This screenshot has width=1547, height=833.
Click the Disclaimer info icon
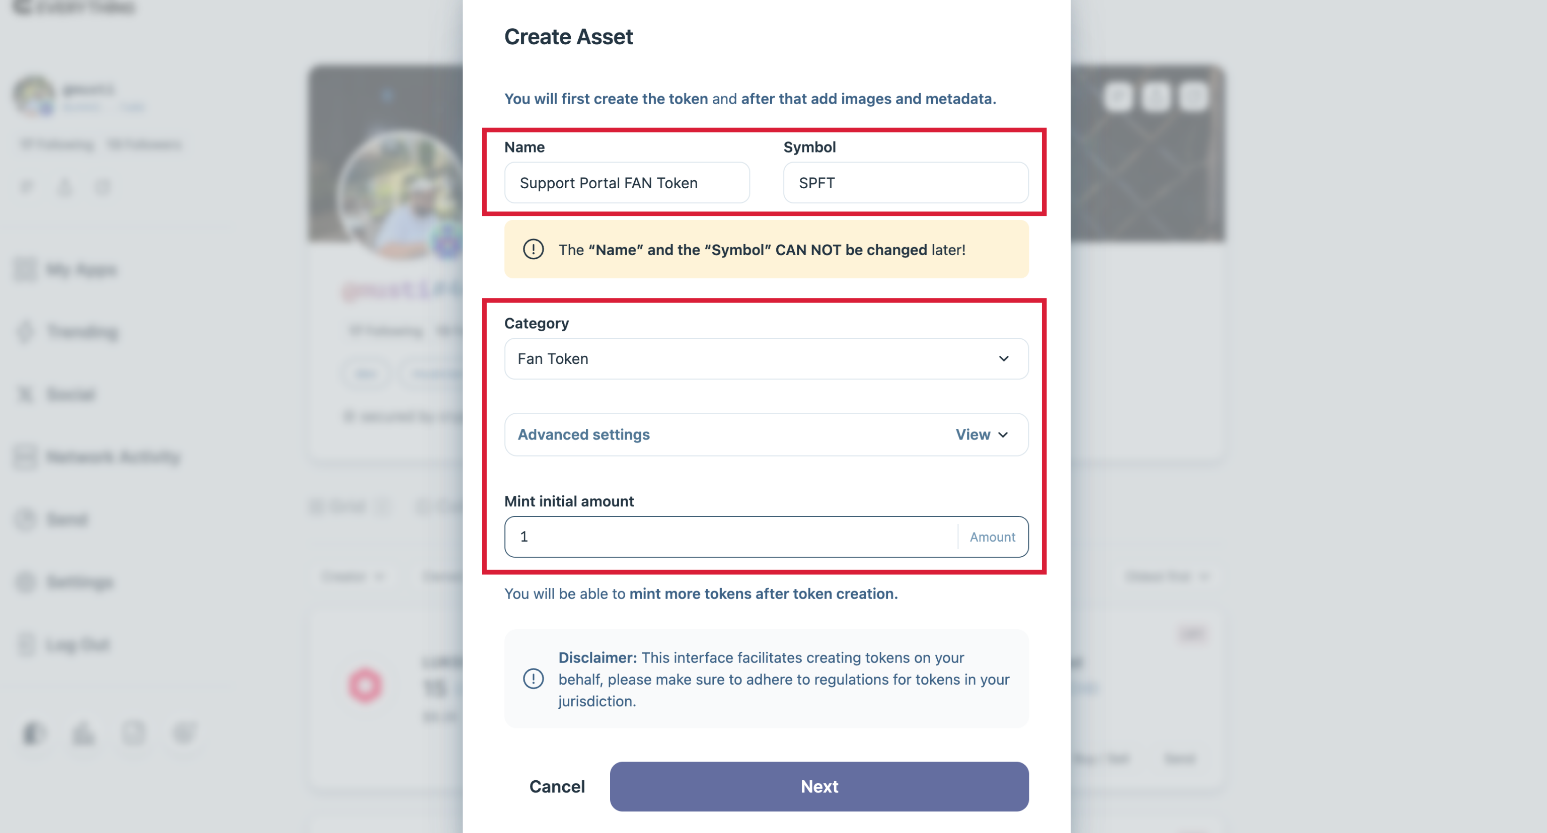[x=533, y=679]
